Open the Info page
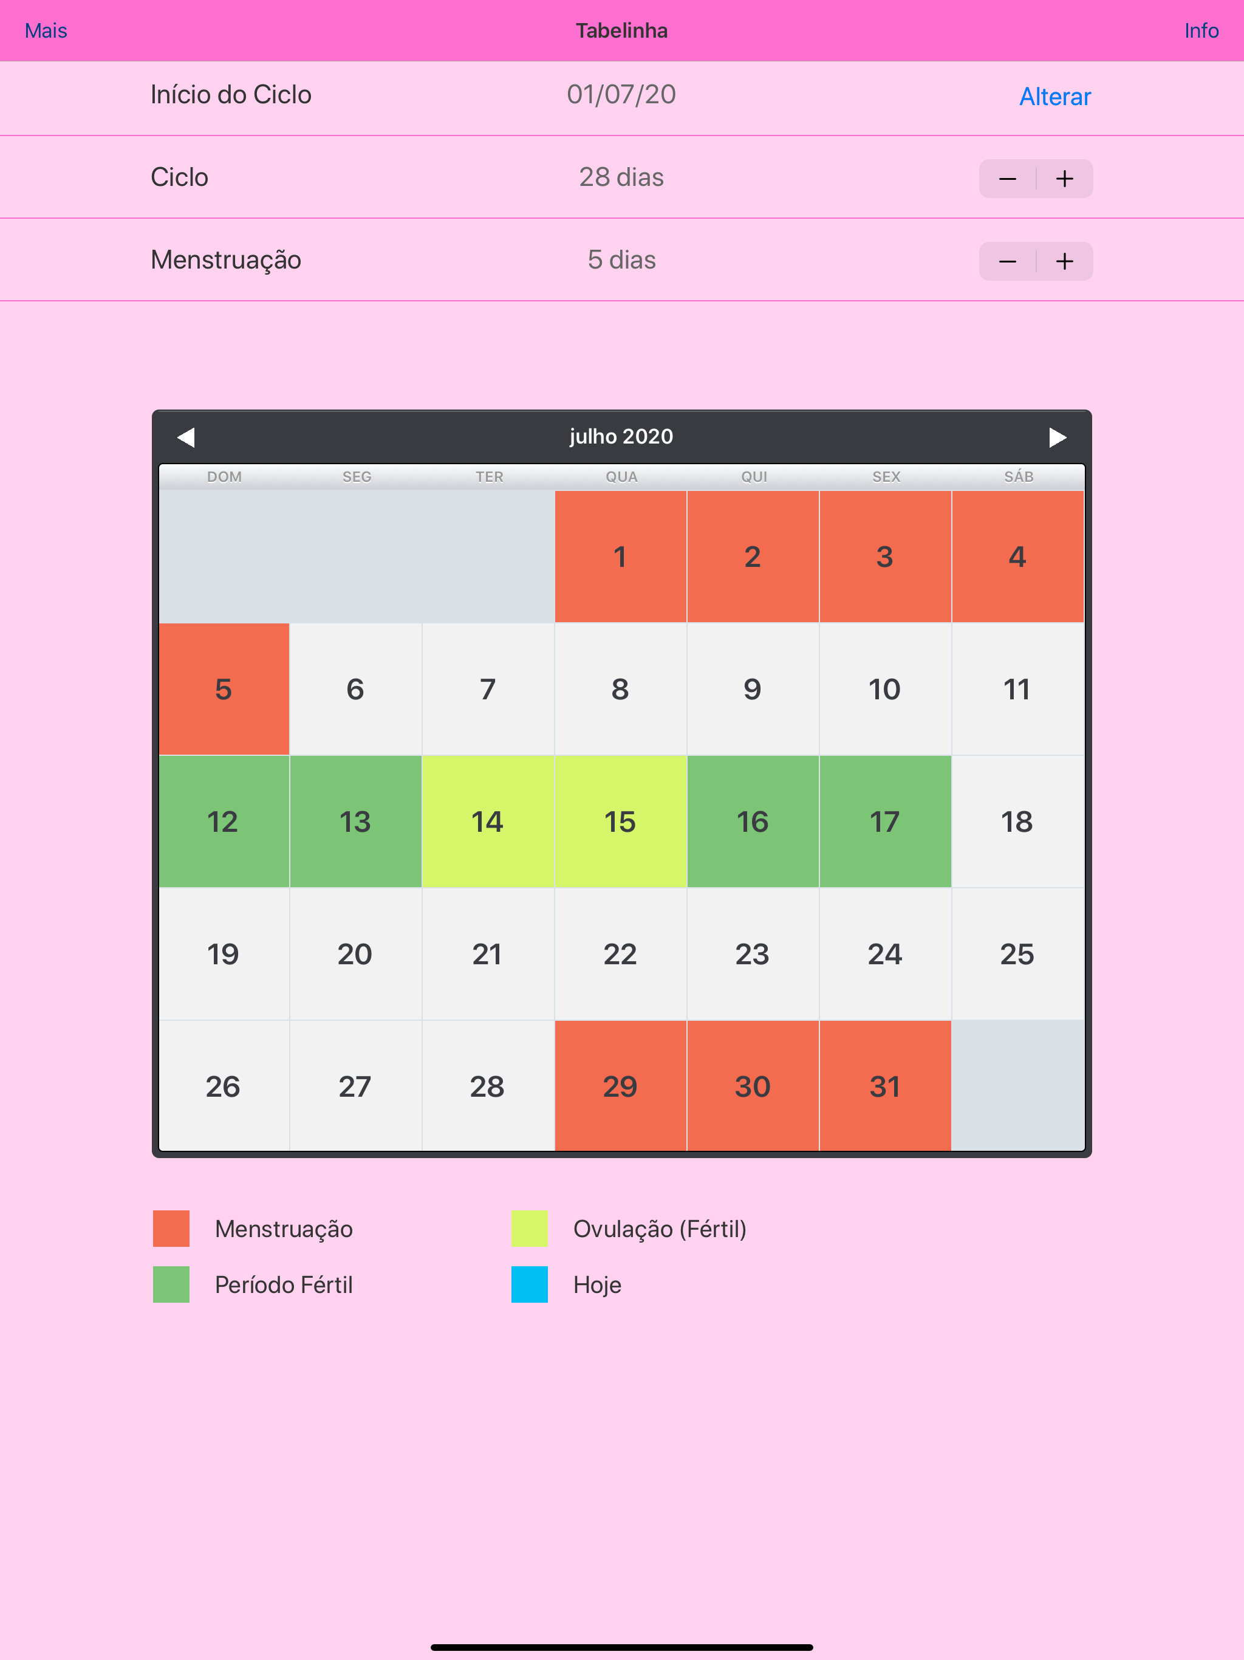 pos(1200,31)
